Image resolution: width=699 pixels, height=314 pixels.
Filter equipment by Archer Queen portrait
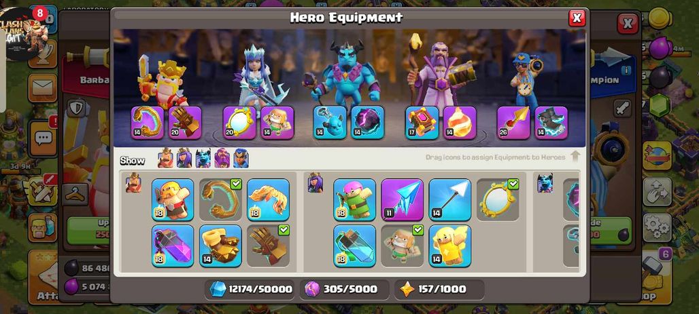(184, 158)
